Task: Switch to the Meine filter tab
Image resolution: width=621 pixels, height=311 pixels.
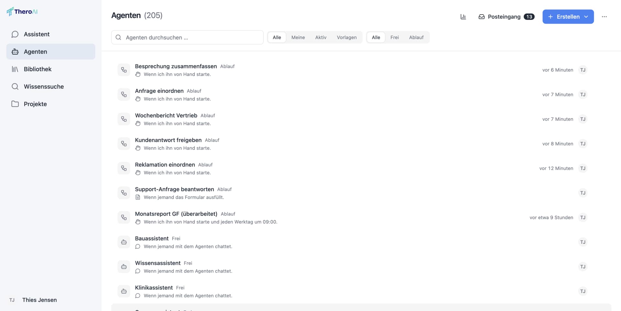Action: tap(298, 38)
